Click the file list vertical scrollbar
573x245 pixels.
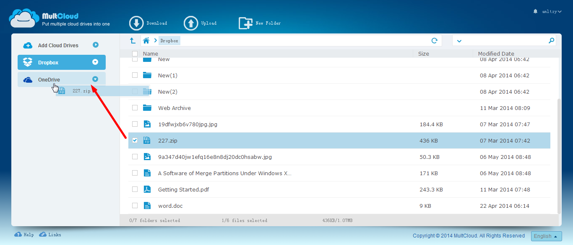pyautogui.click(x=559, y=156)
